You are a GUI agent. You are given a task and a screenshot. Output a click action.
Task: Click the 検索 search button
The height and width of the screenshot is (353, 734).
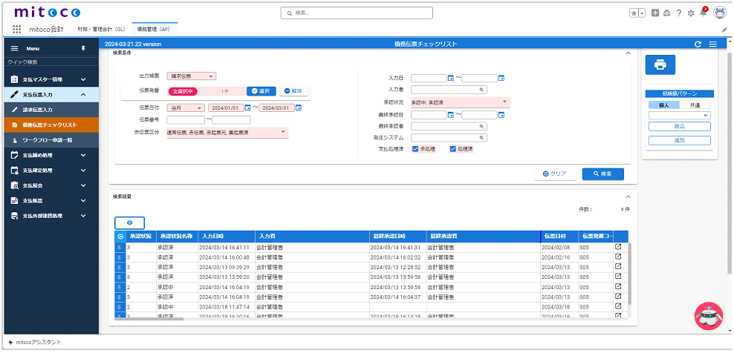pos(603,174)
